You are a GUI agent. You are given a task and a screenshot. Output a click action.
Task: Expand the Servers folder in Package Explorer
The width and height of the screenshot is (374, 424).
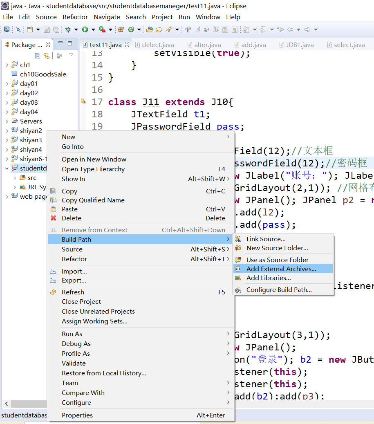[x=7, y=121]
